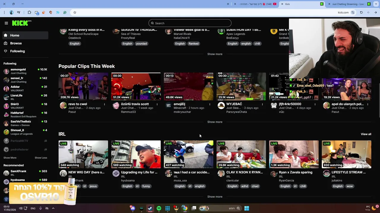
Task: Open sensei_fr's channel from Following list
Action: 25,80
